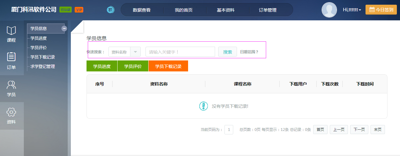The height and width of the screenshot is (156, 400).
Task: Expand the Hi,tttttt user dropdown
Action: pos(352,10)
